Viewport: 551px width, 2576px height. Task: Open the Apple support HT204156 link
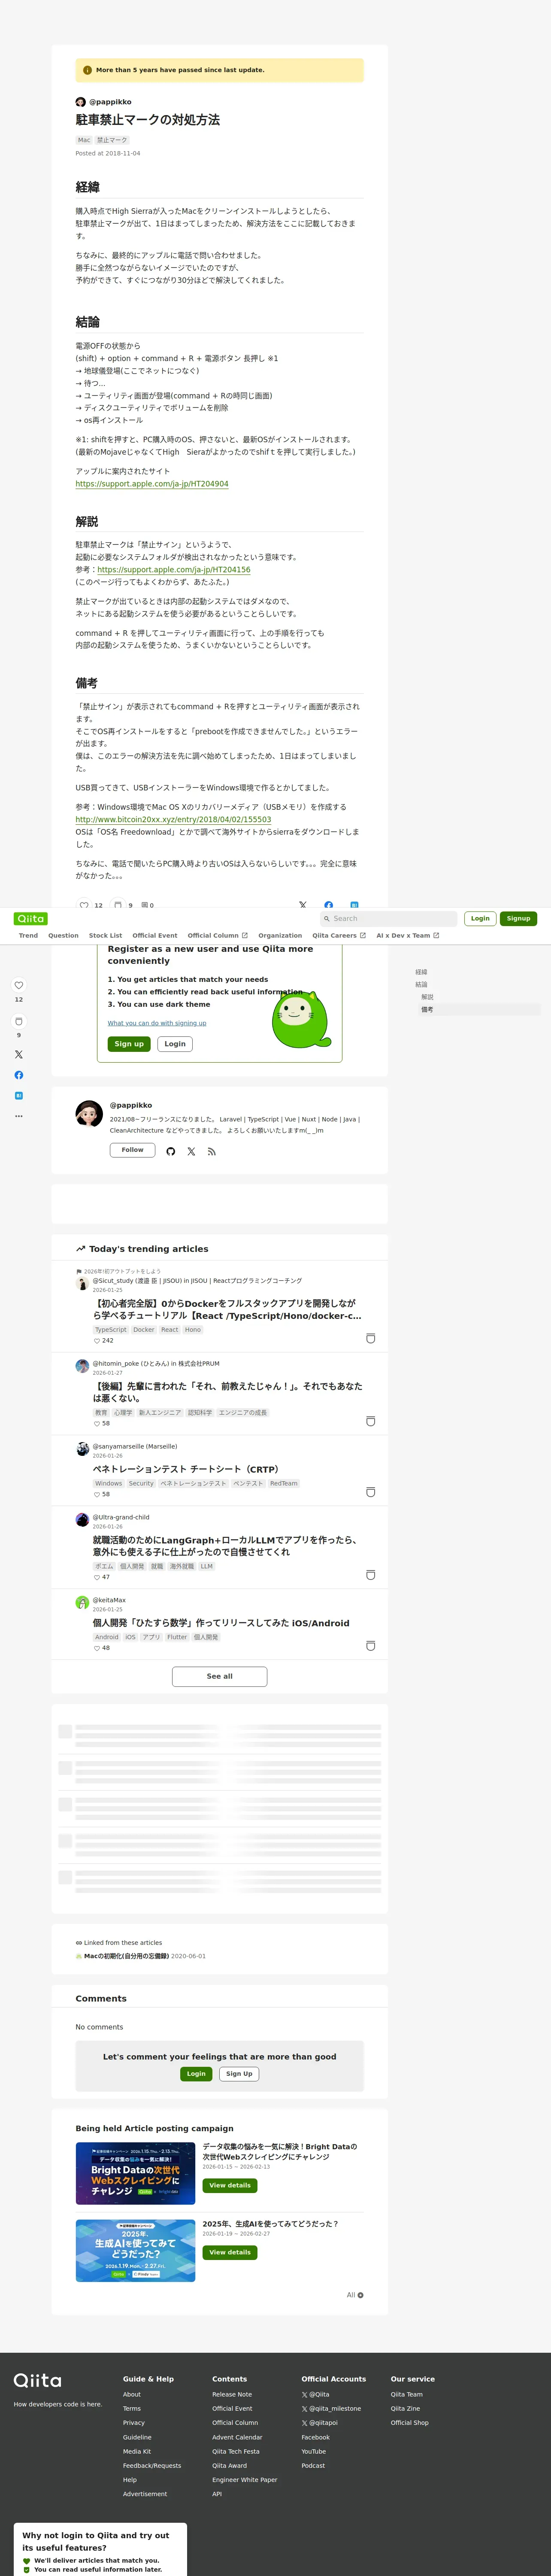(174, 570)
